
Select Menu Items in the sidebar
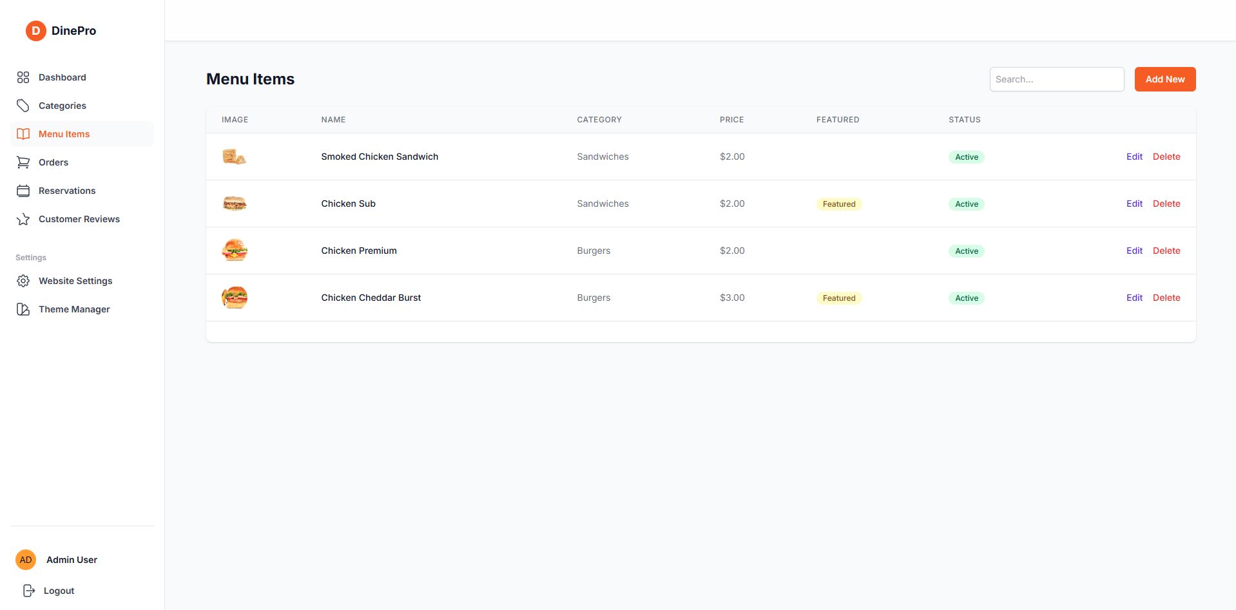click(82, 134)
